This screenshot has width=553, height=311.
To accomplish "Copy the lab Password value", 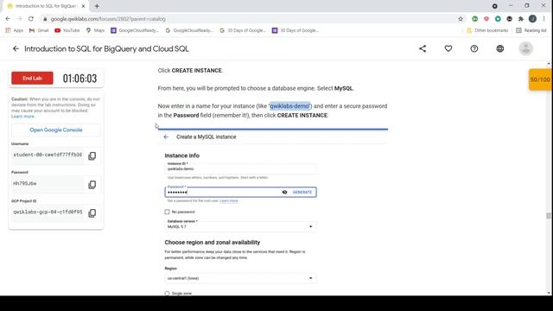I will tap(92, 184).
